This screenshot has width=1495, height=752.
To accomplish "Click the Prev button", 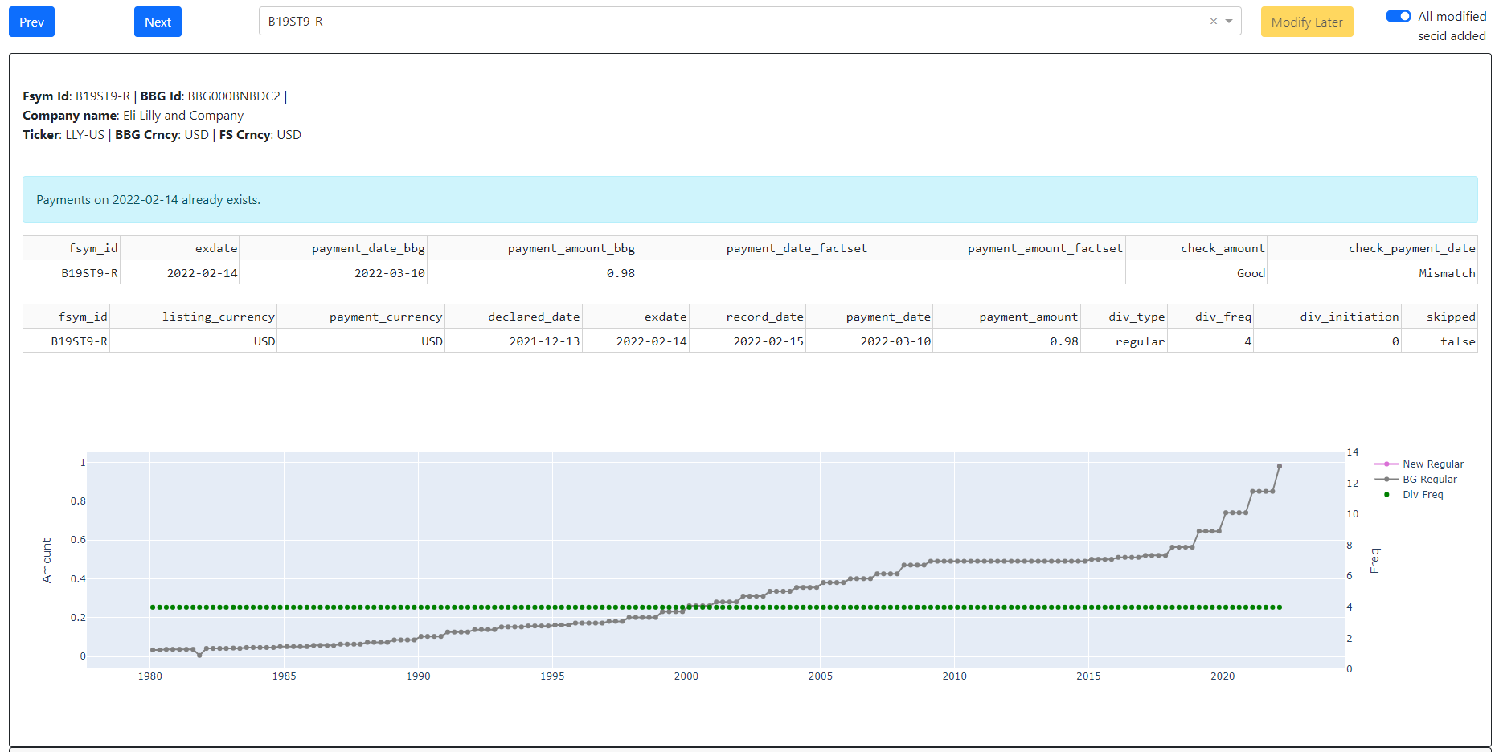I will tap(31, 22).
